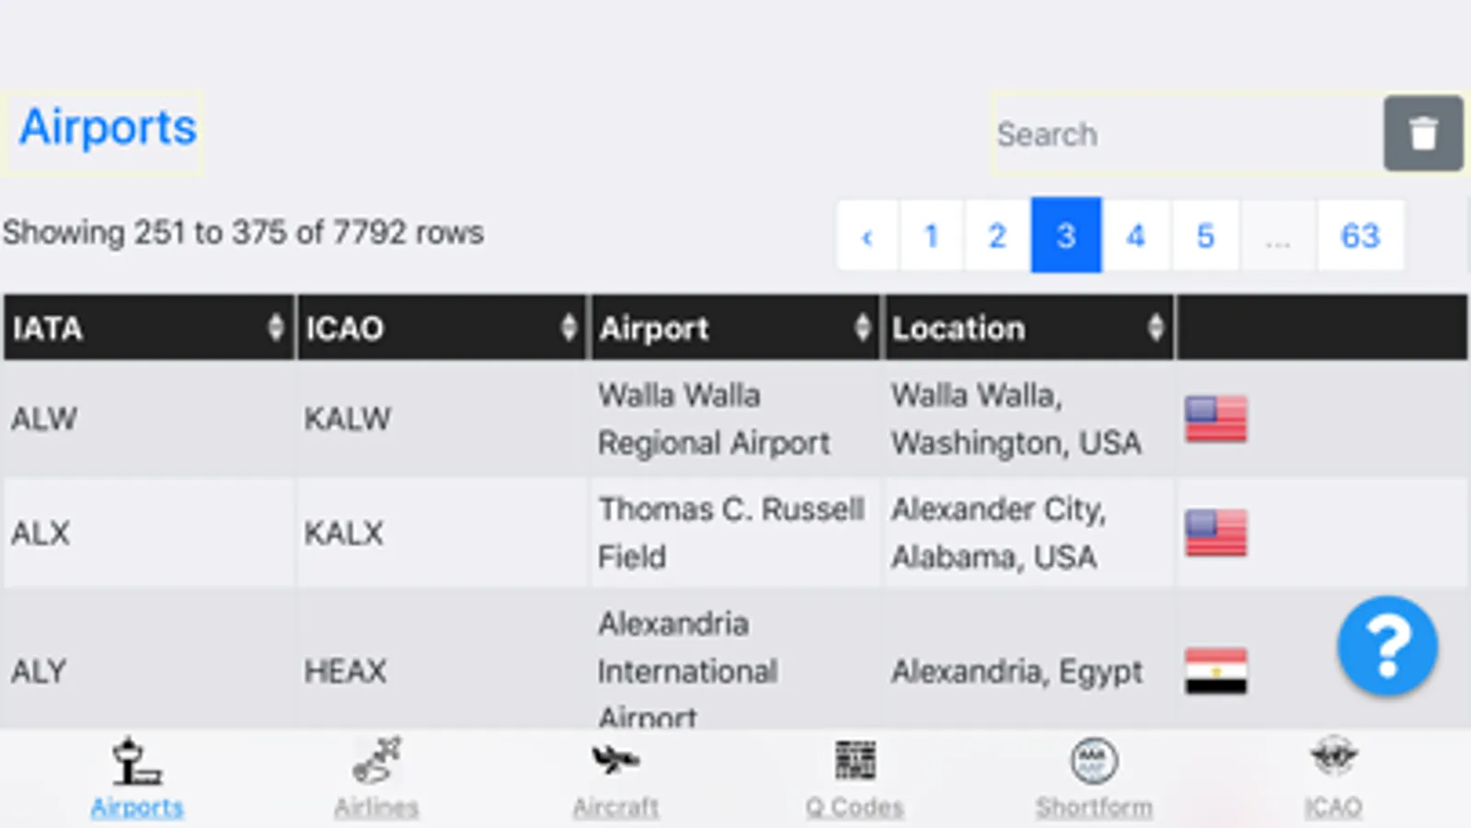Click the Egypt flag in ALY row
The height and width of the screenshot is (828, 1471).
click(1215, 671)
